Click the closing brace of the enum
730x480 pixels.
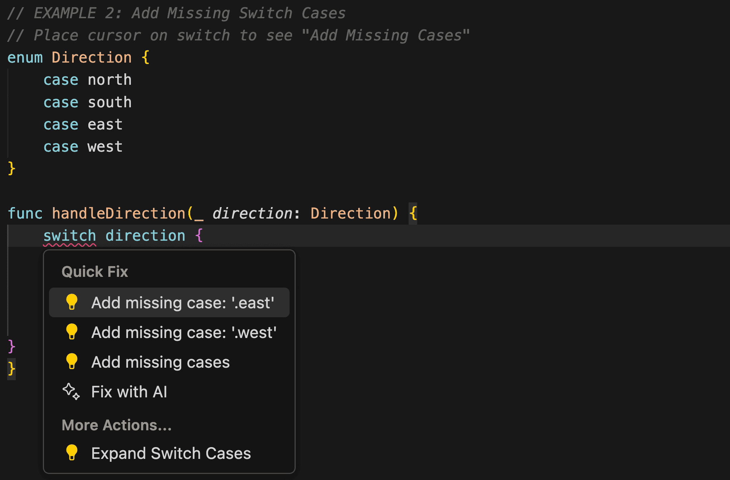coord(11,168)
